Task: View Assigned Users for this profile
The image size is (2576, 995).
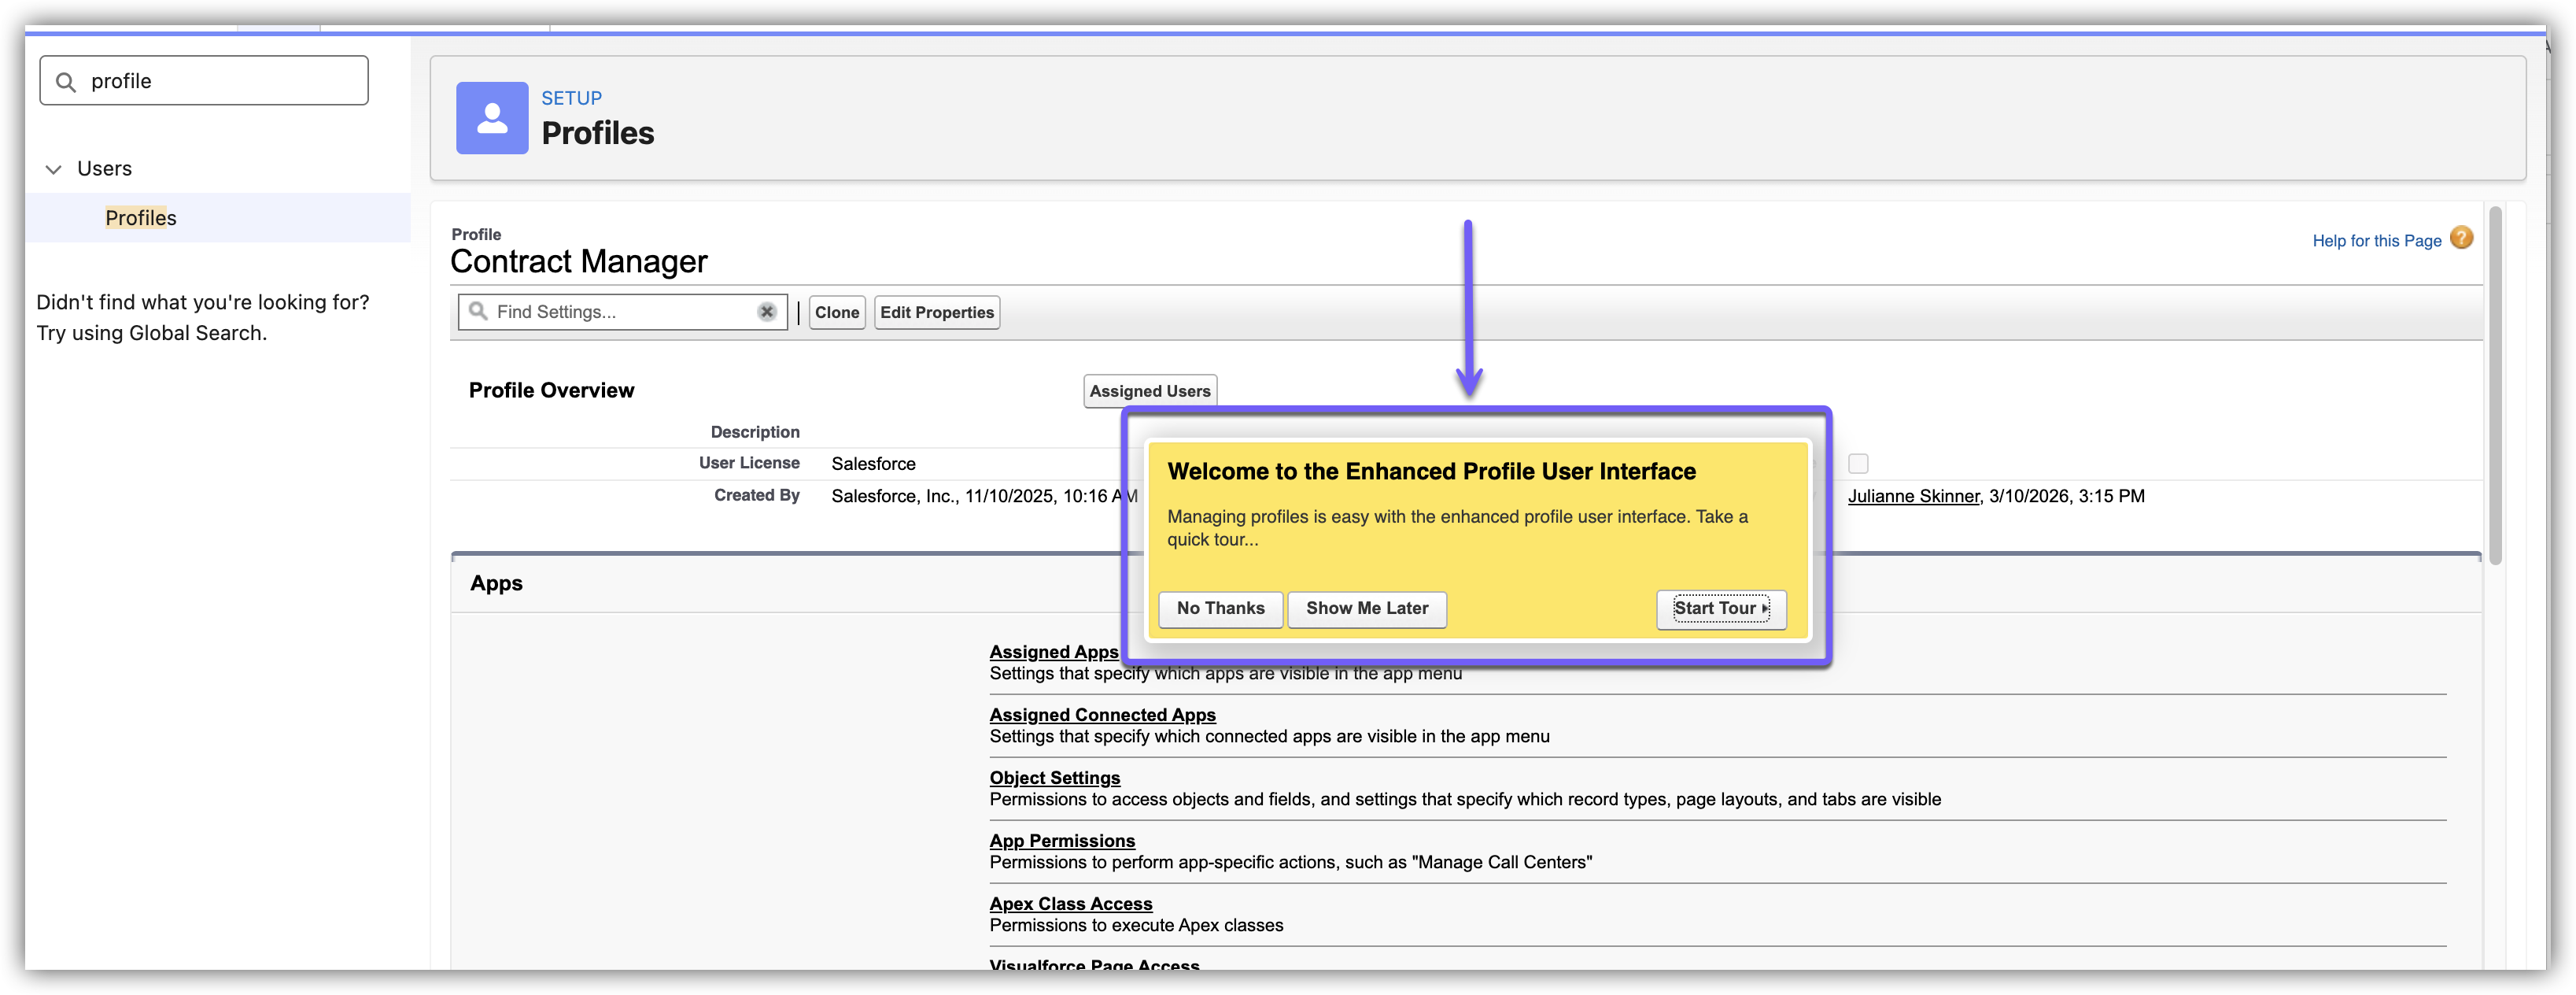Action: click(1149, 391)
